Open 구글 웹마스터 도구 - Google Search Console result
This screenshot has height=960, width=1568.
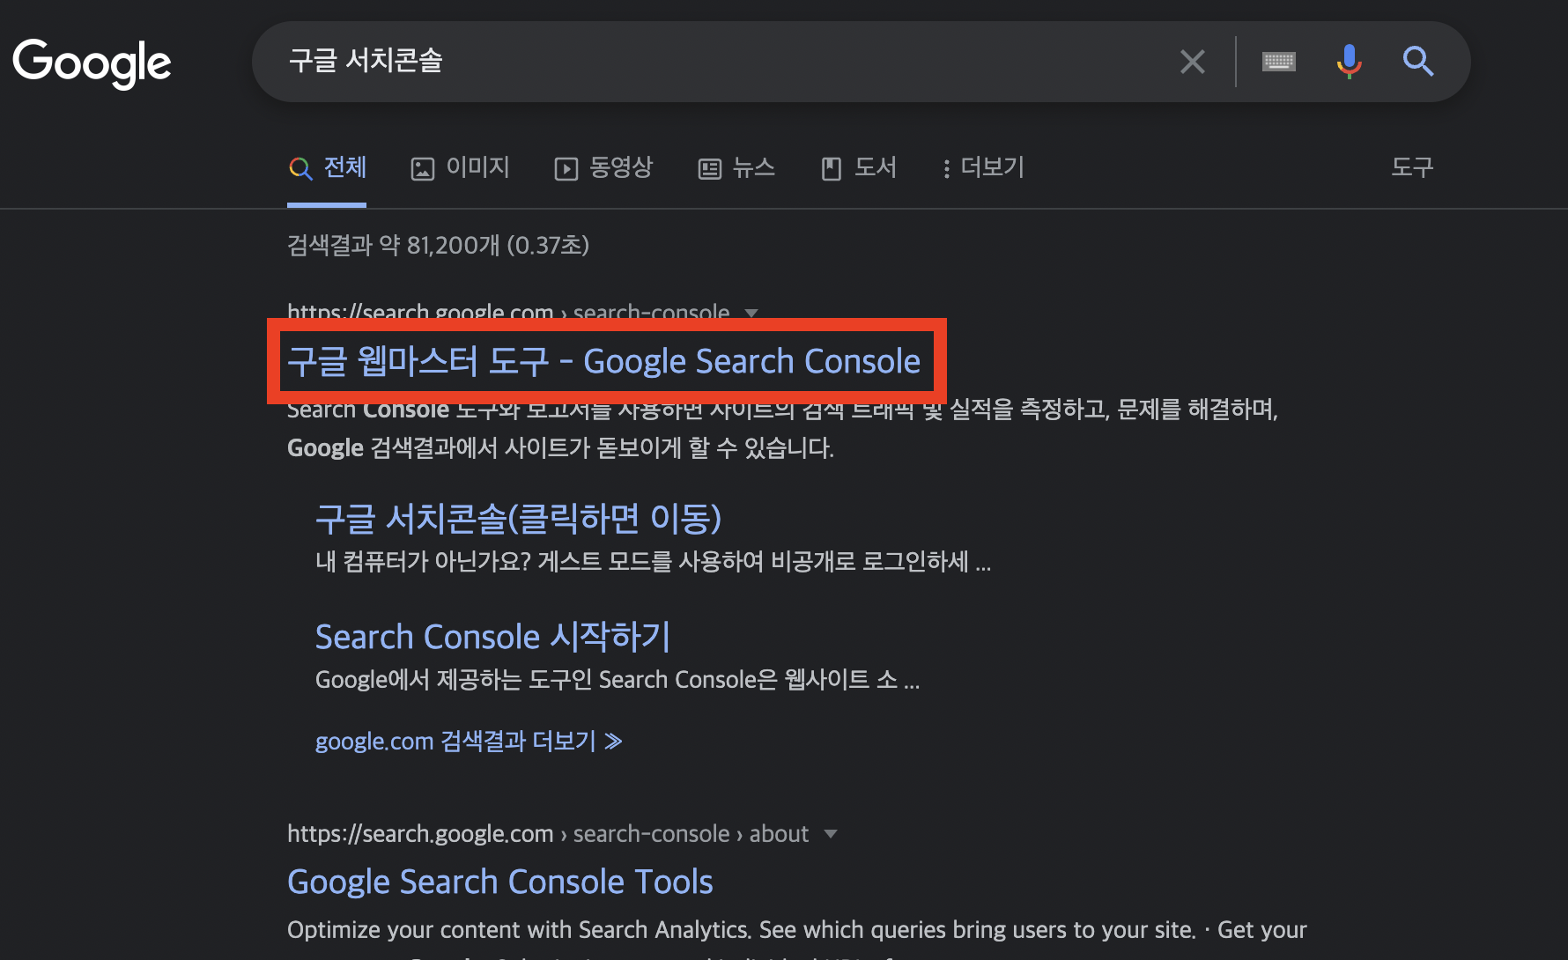[604, 361]
